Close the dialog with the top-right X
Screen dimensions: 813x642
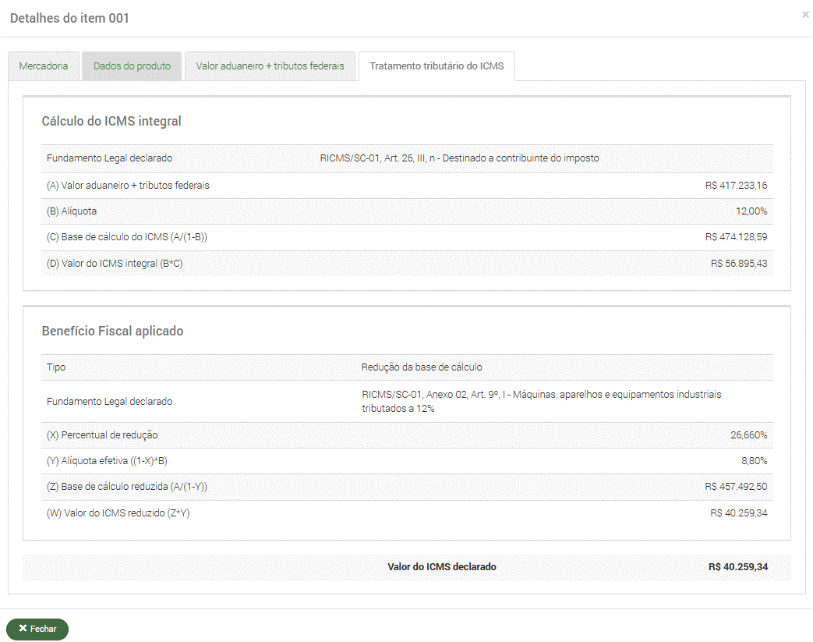[x=805, y=14]
